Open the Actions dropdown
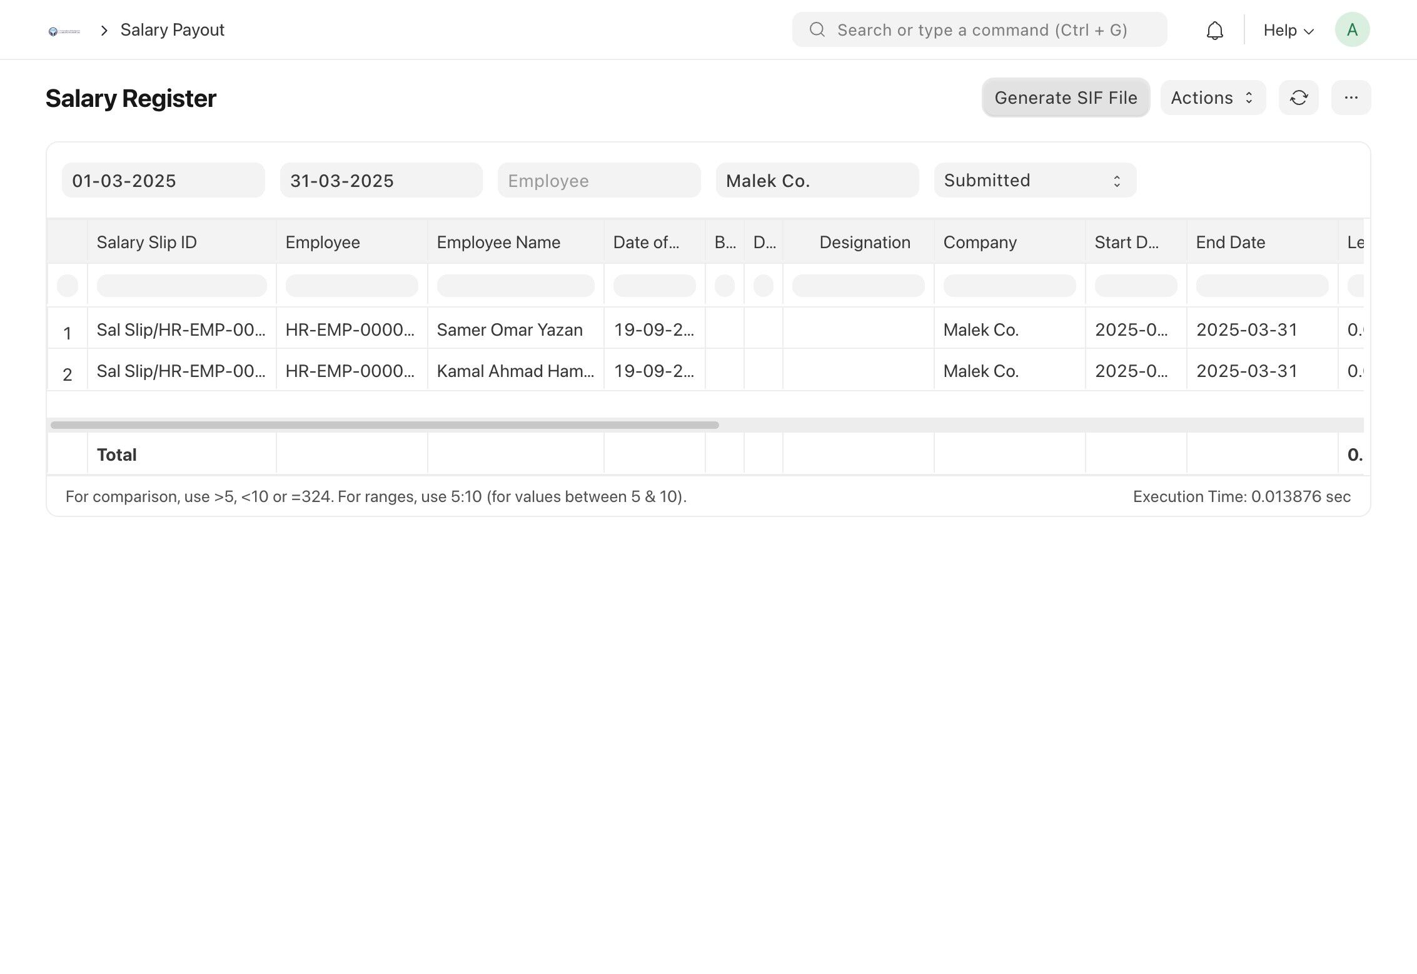1417x974 pixels. pyautogui.click(x=1213, y=98)
